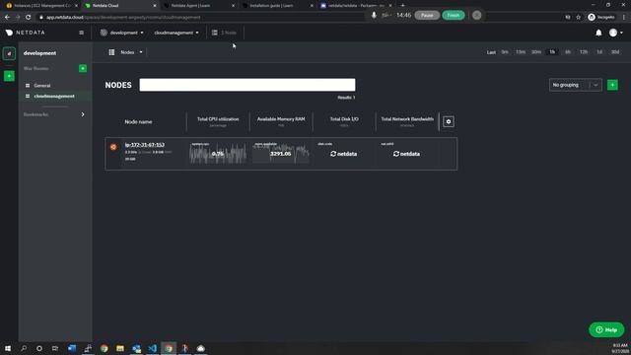
Task: Go back in browser history
Action: pos(7,18)
